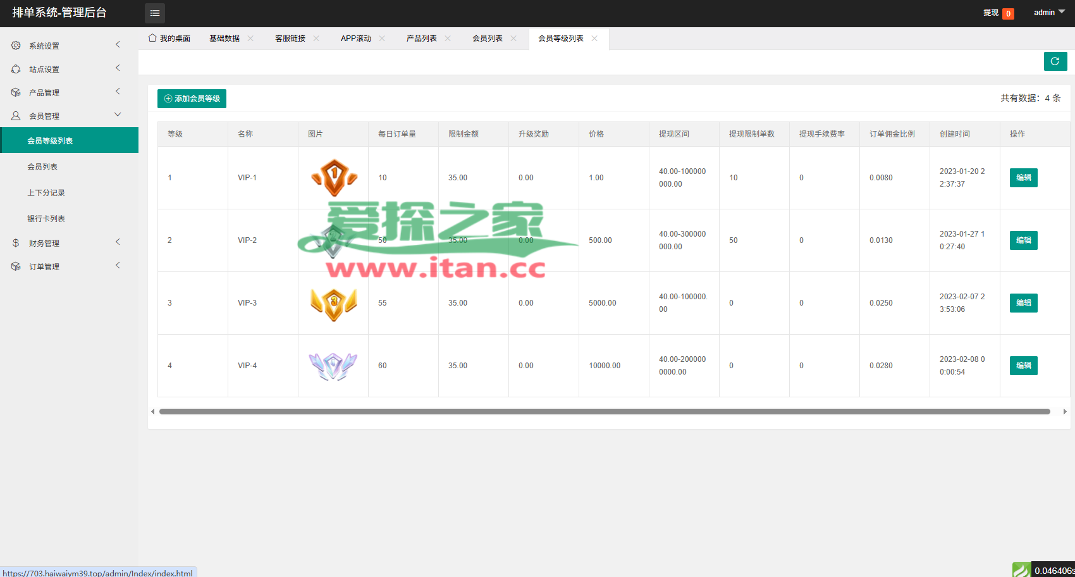This screenshot has height=577, width=1075.
Task: Click the 财务管理 dollar icon
Action: pyautogui.click(x=16, y=243)
